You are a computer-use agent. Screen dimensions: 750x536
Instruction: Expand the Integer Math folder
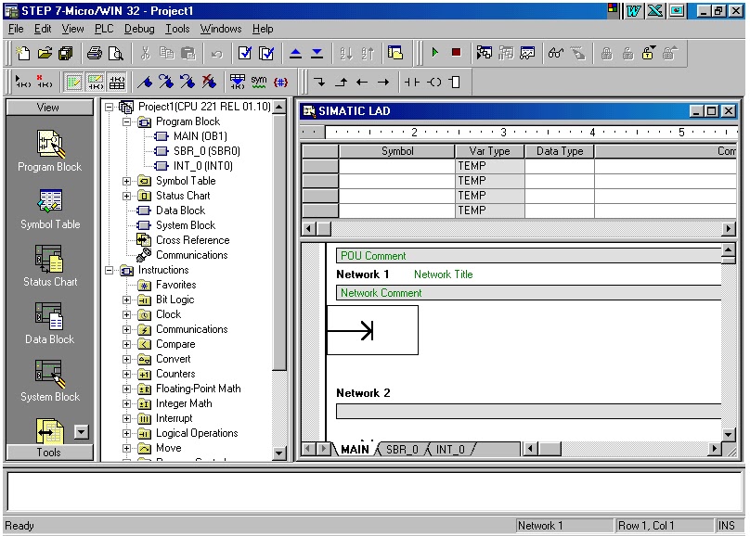point(127,403)
